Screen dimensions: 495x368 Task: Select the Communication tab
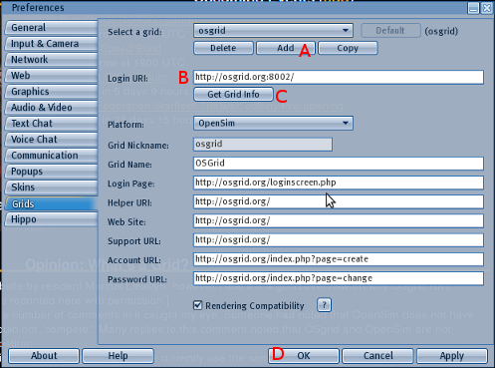(x=52, y=156)
